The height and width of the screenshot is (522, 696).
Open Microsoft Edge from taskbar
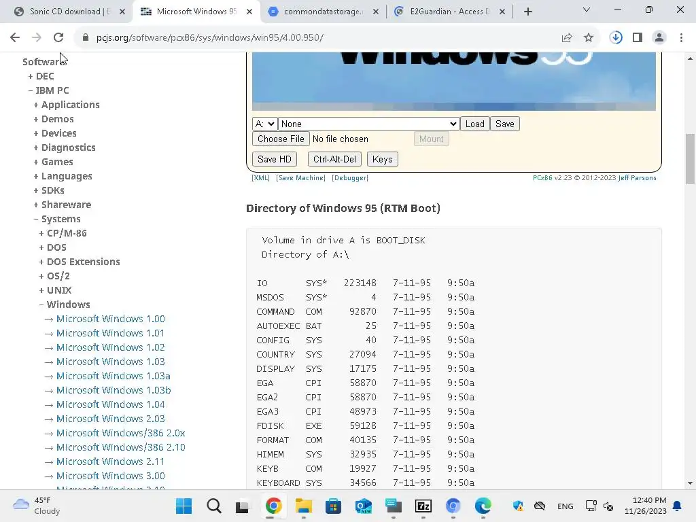[483, 506]
